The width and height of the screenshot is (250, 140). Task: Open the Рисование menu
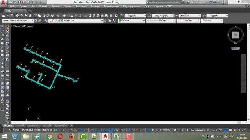81,6
